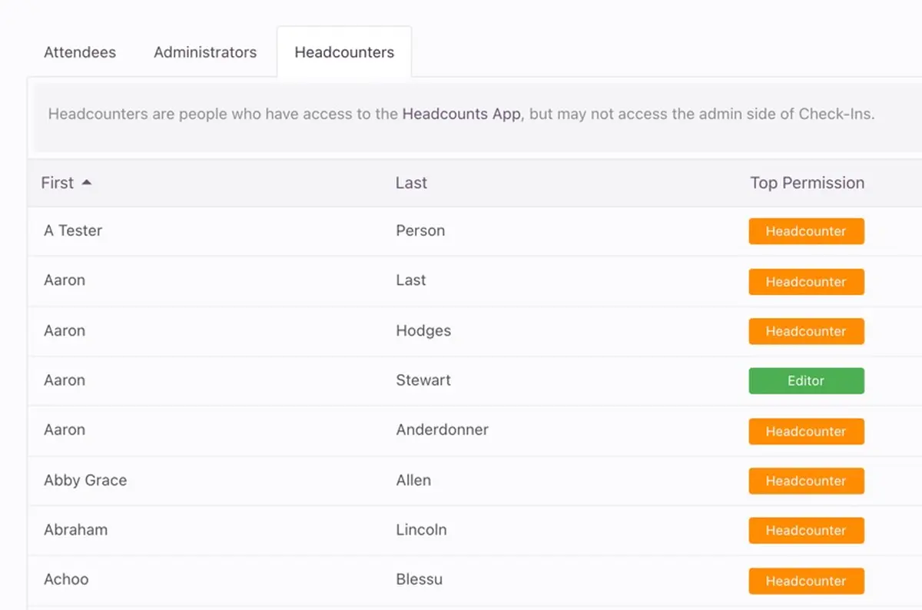Select last name Anderdonner cell
Image resolution: width=922 pixels, height=610 pixels.
click(442, 430)
